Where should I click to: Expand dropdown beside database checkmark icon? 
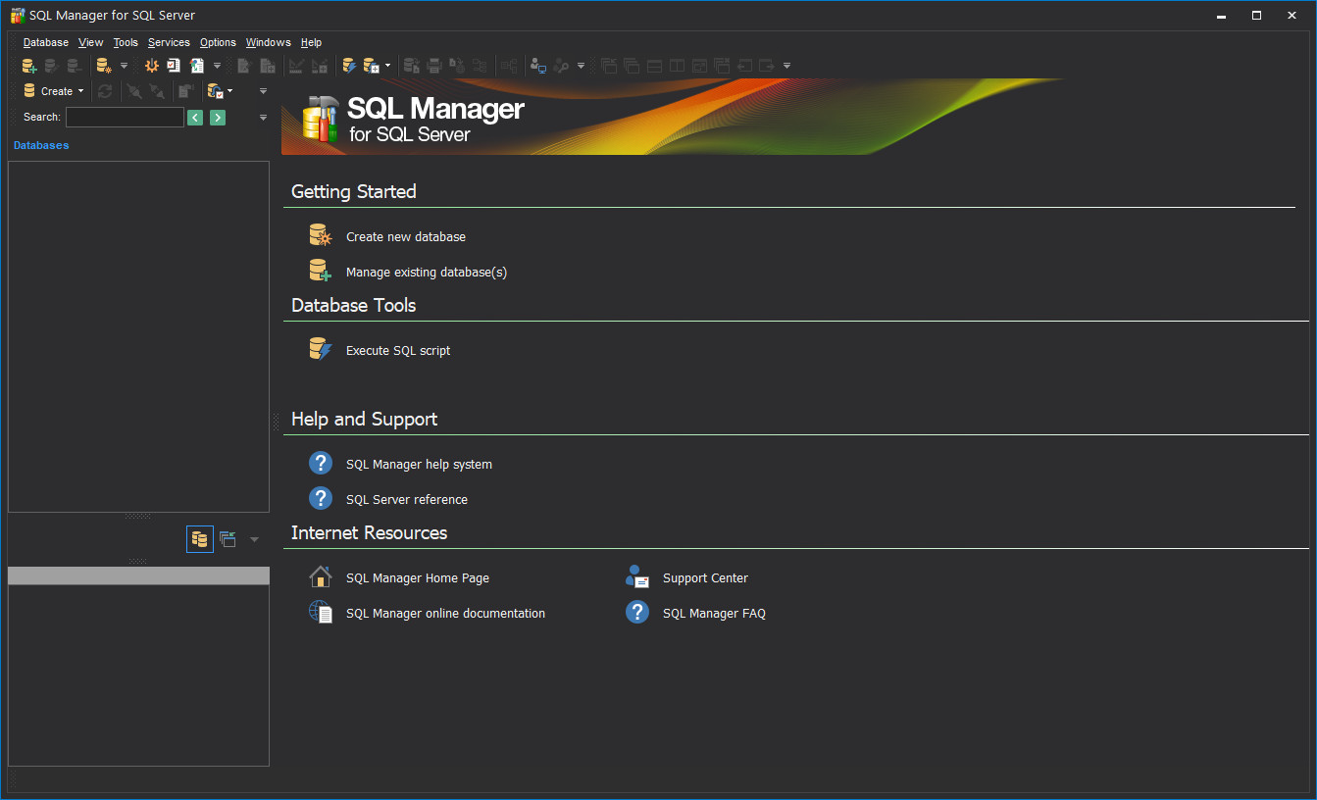point(229,91)
